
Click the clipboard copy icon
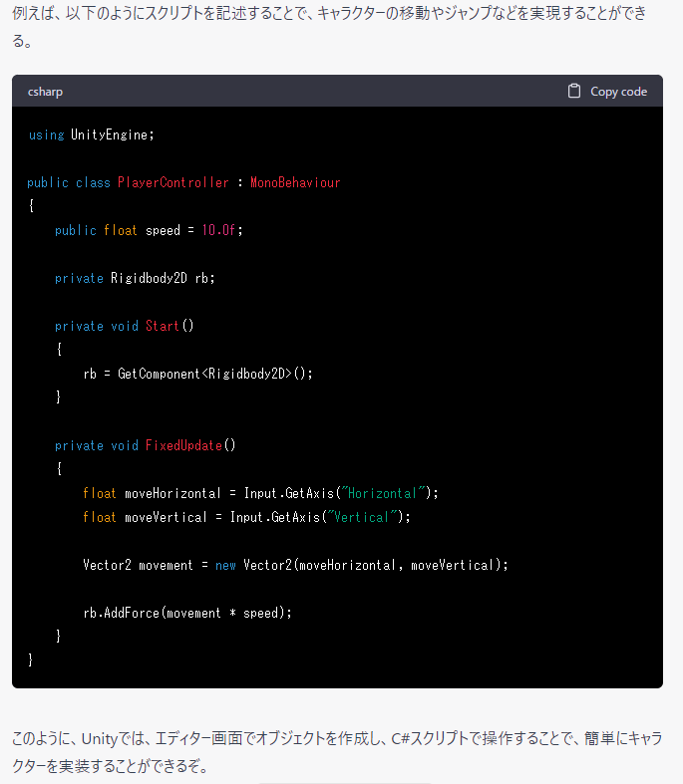pos(574,91)
